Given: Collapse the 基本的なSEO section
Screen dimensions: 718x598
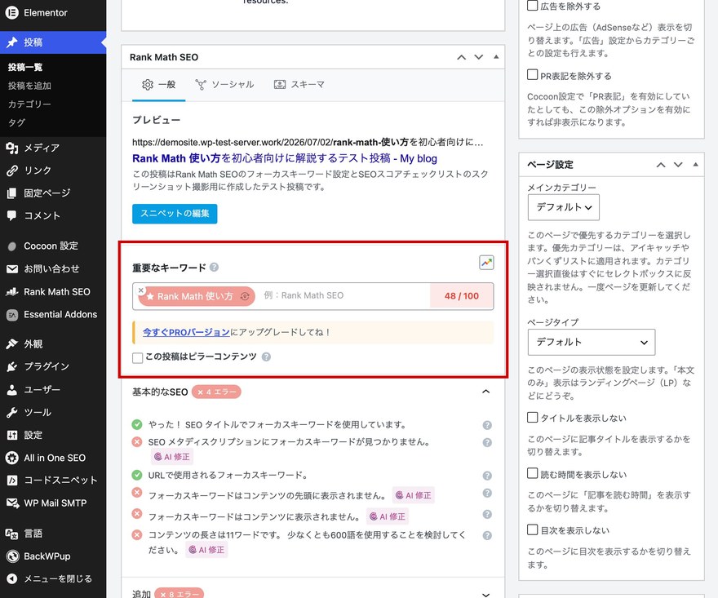Looking at the screenshot, I should (486, 392).
